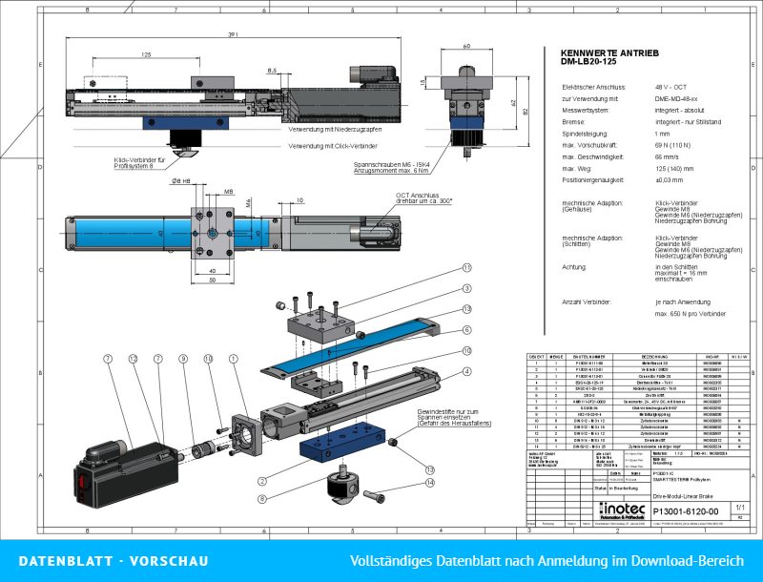Select part balloon number 4

point(467,372)
